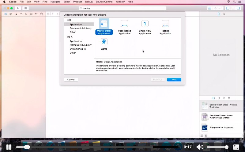245x152 pixels.
Task: Toggle the Debug area visibility
Action: click(233, 8)
